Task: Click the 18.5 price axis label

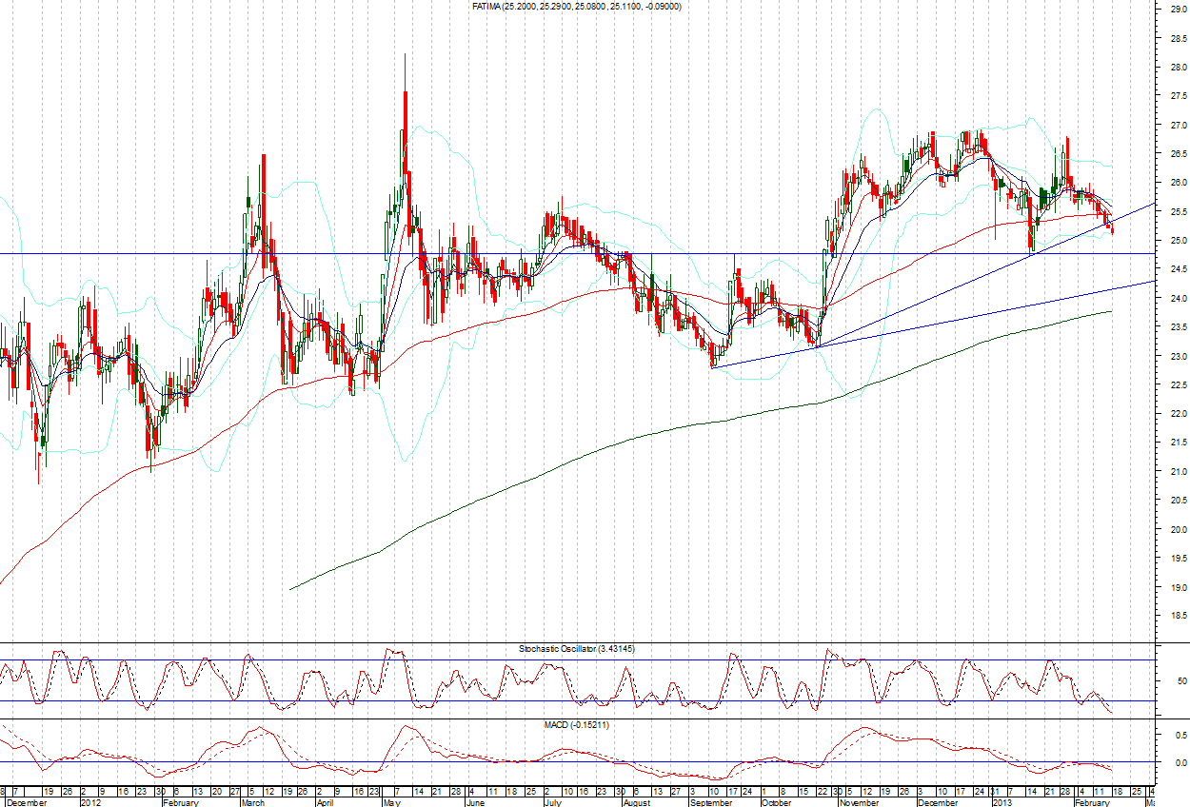Action: (x=1169, y=616)
